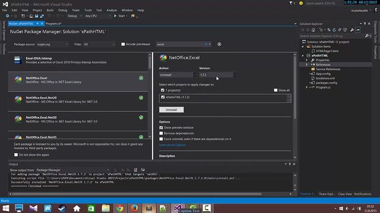This screenshot has height=213, width=380.
Task: Refresh the Solution Explorer
Action: coord(334,30)
